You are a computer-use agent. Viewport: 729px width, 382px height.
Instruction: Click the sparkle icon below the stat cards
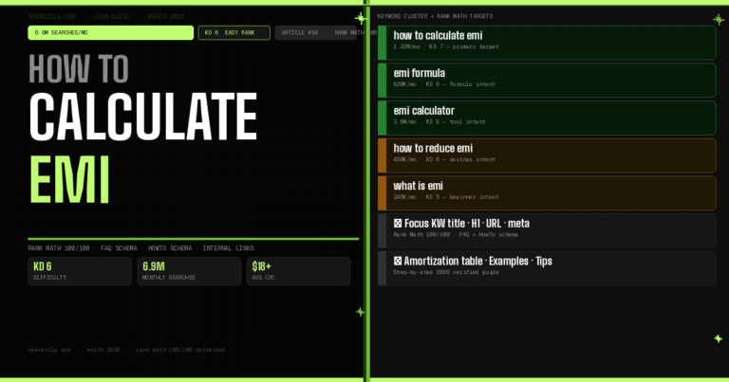[360, 311]
